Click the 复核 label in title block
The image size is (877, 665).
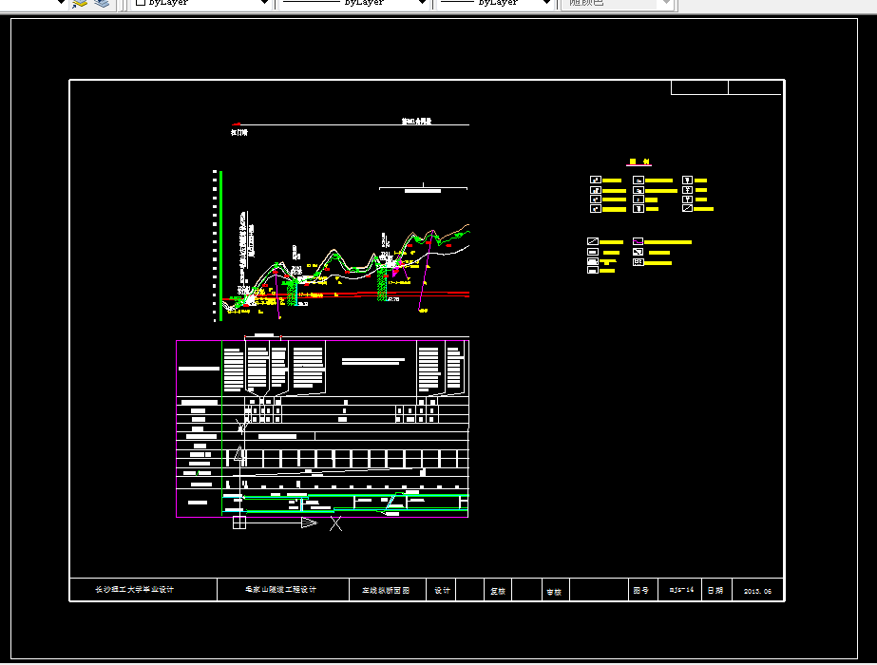click(x=498, y=591)
